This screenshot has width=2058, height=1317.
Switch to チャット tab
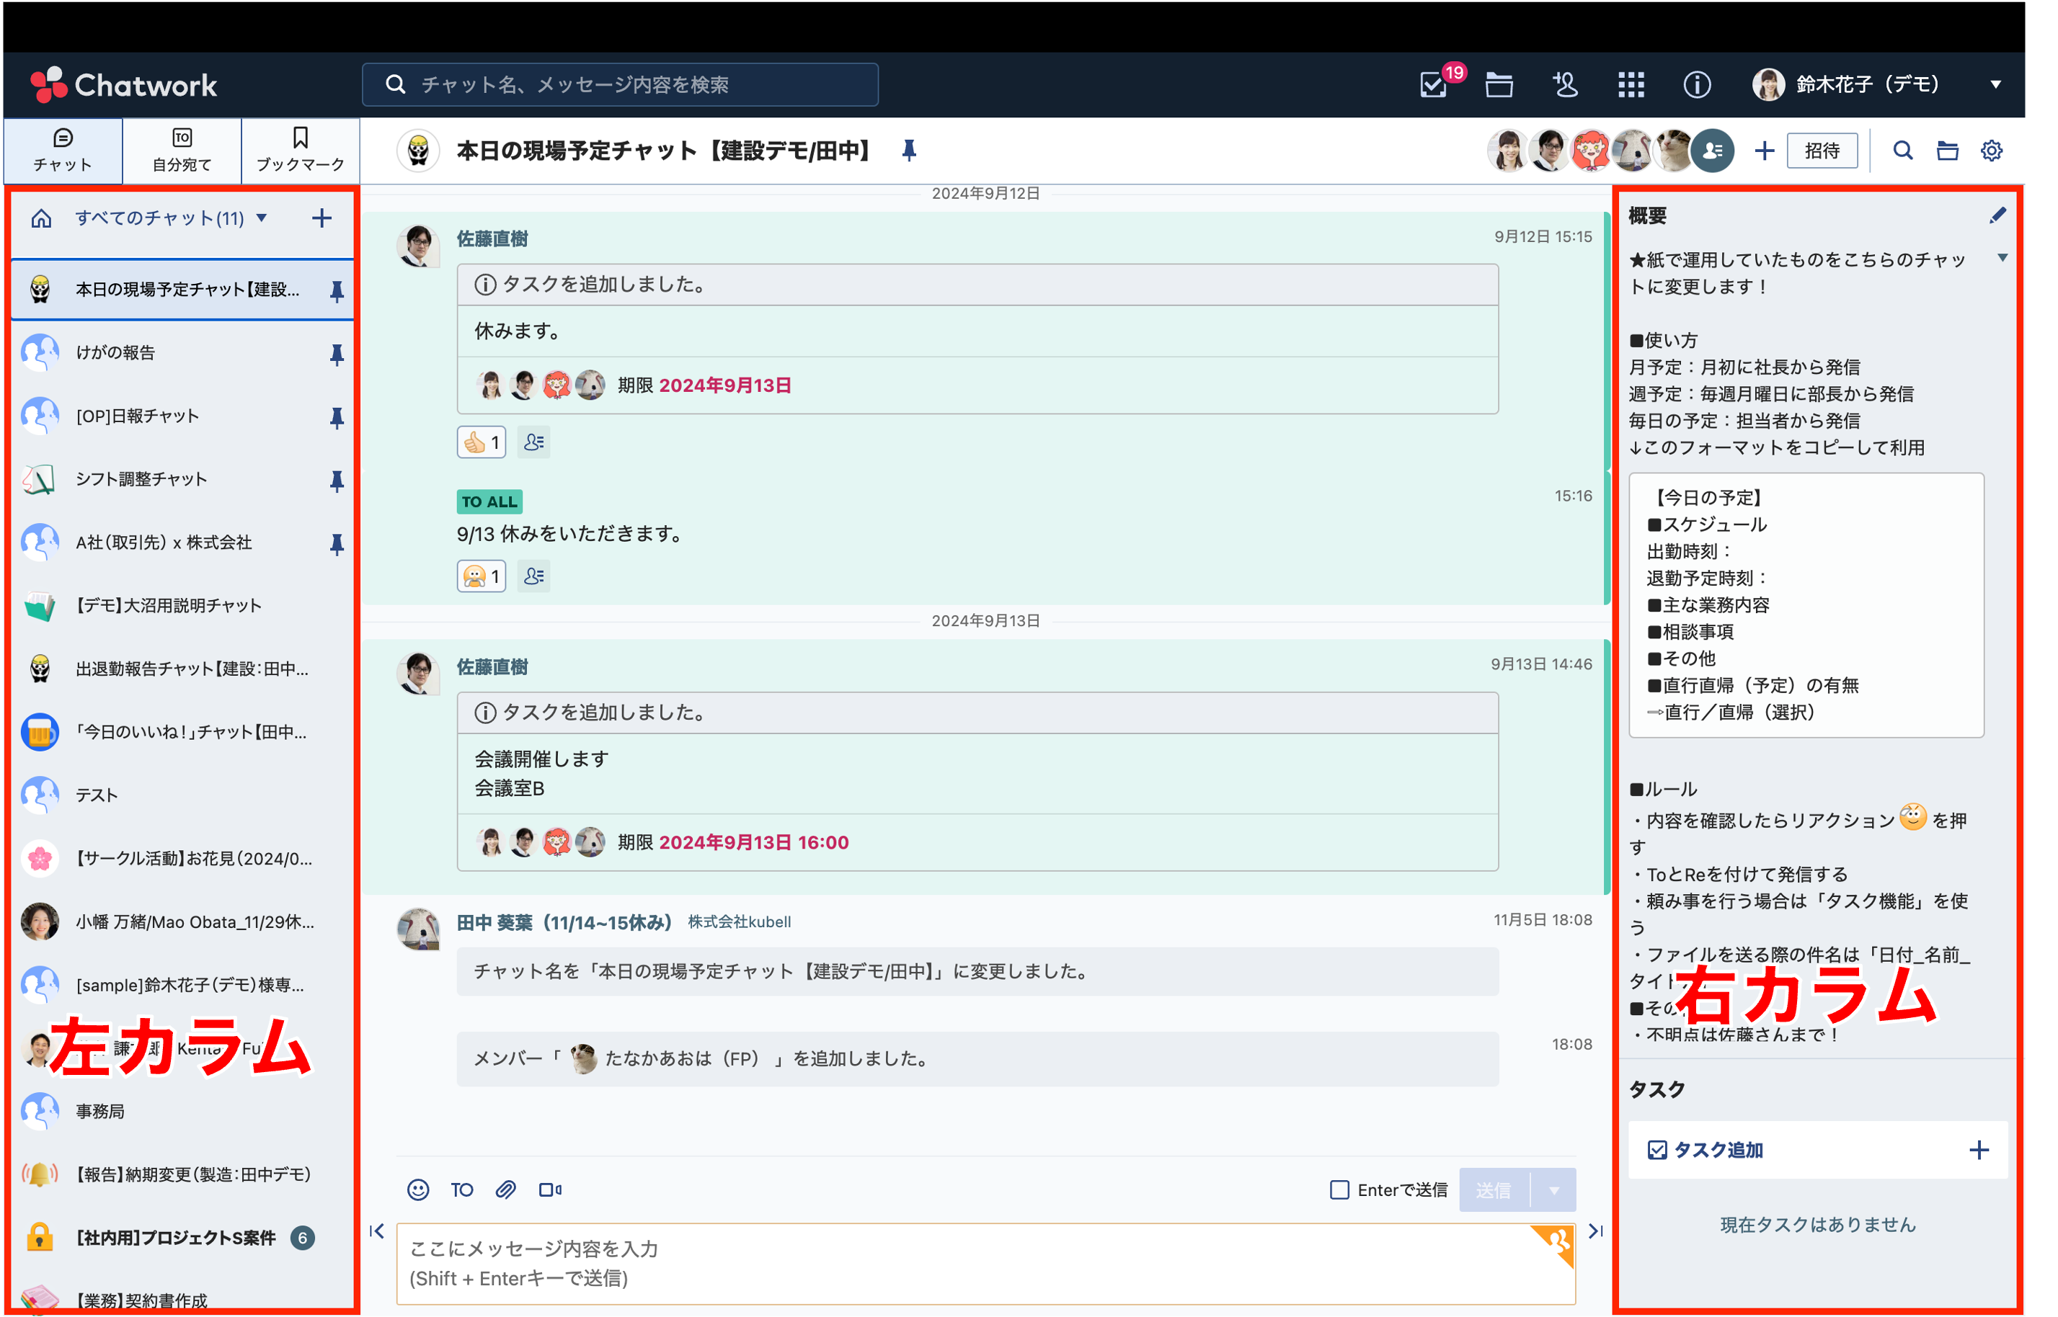tap(63, 151)
